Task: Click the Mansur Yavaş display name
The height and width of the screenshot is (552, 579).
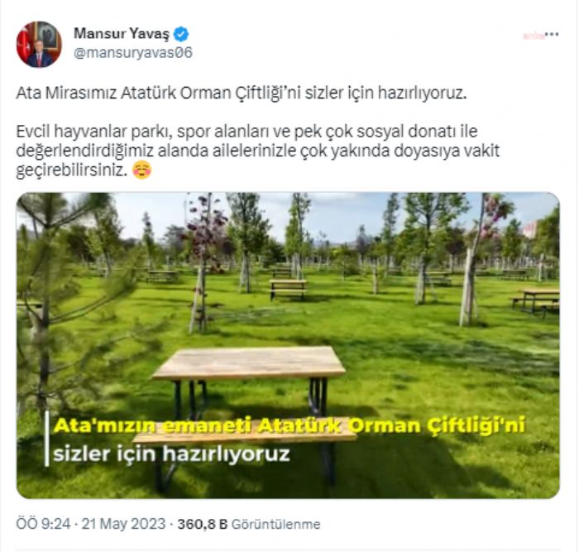Action: pyautogui.click(x=121, y=34)
